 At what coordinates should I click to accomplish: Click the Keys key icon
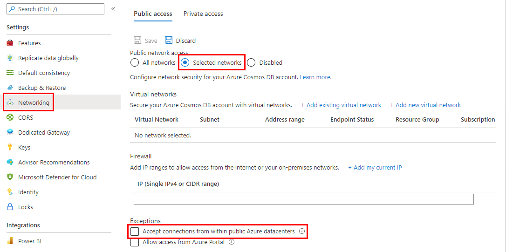(10, 148)
